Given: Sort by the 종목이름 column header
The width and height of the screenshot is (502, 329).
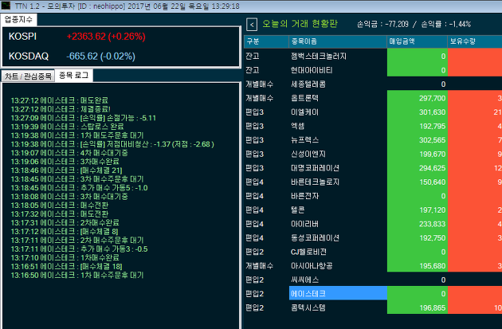Looking at the screenshot, I should click(x=338, y=41).
